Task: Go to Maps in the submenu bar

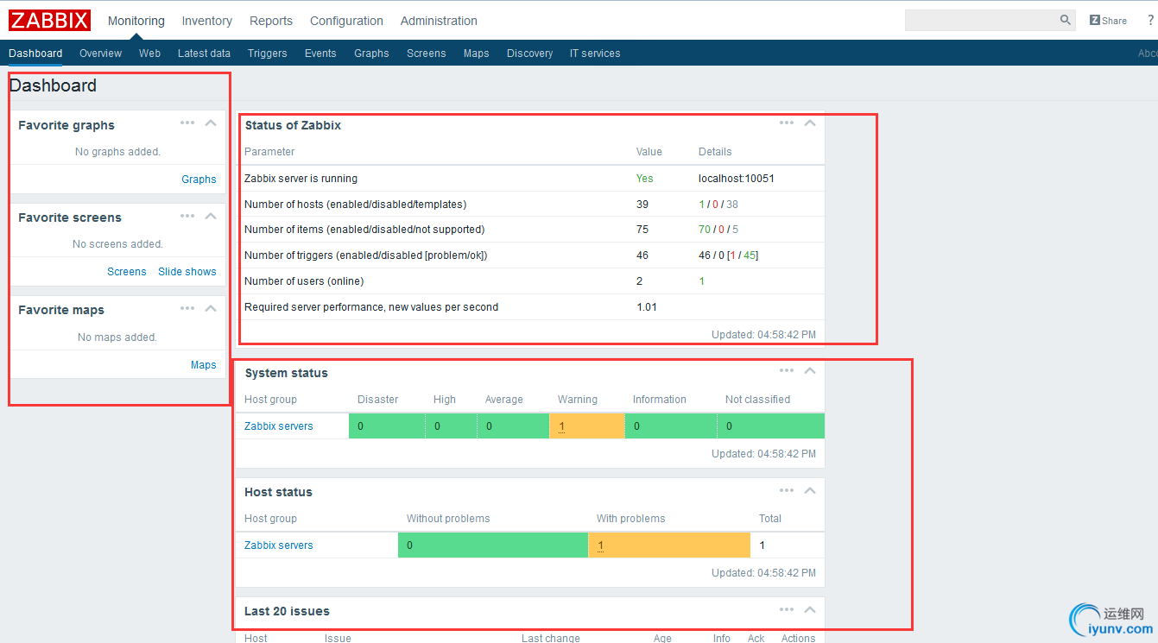Action: (477, 54)
